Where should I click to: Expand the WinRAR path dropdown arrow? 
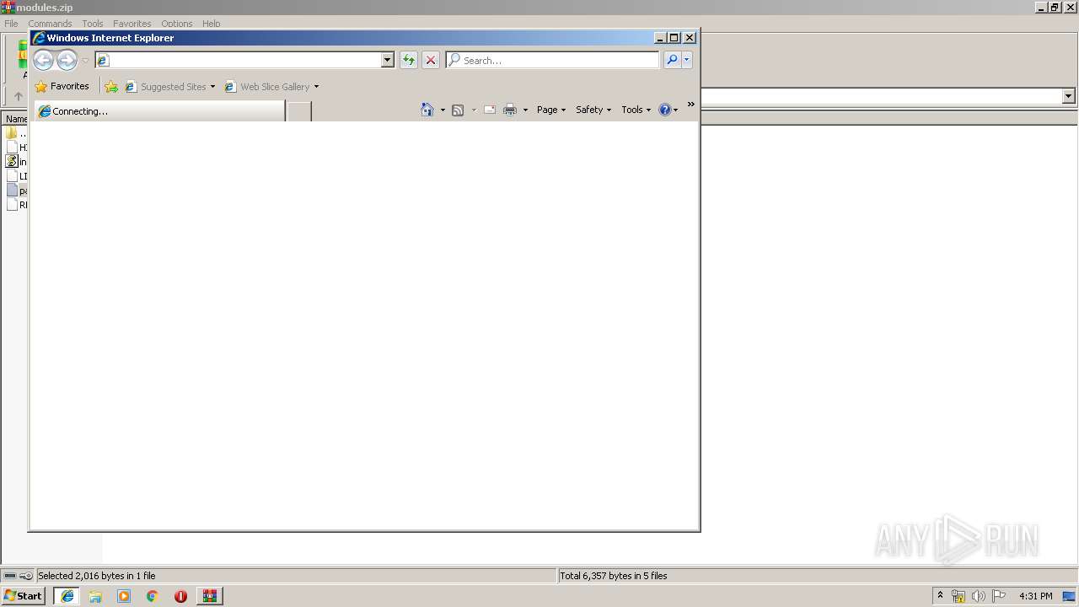tap(1069, 96)
